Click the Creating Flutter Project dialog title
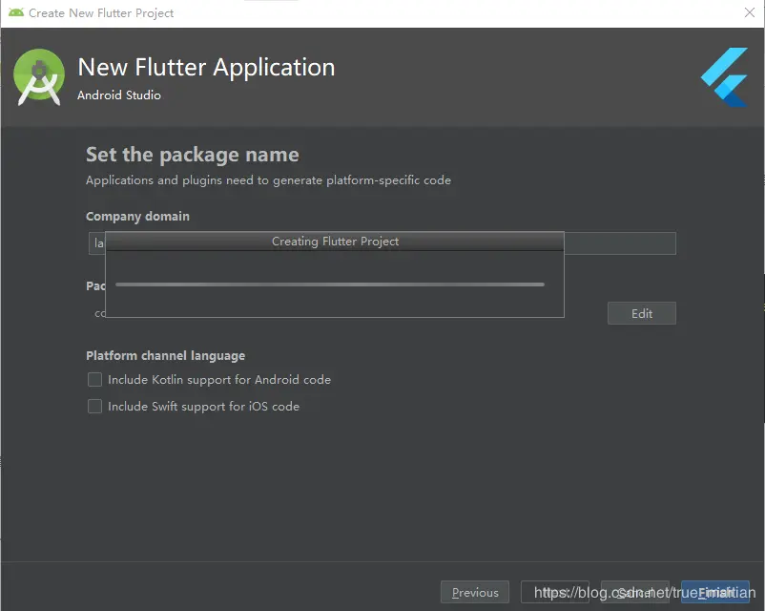This screenshot has height=611, width=765. 335,242
